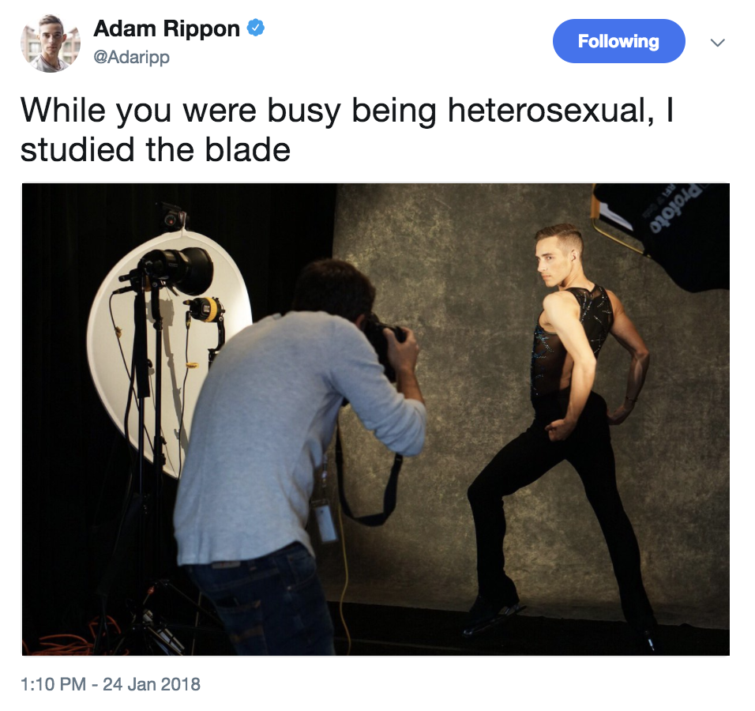Open the tweet timestamp 1:10 PM link

[x=53, y=684]
